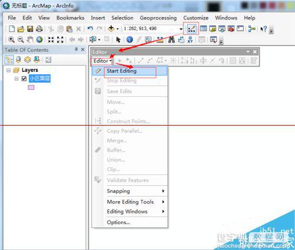Select the Identify tool
295x250 pixels.
[130, 40]
